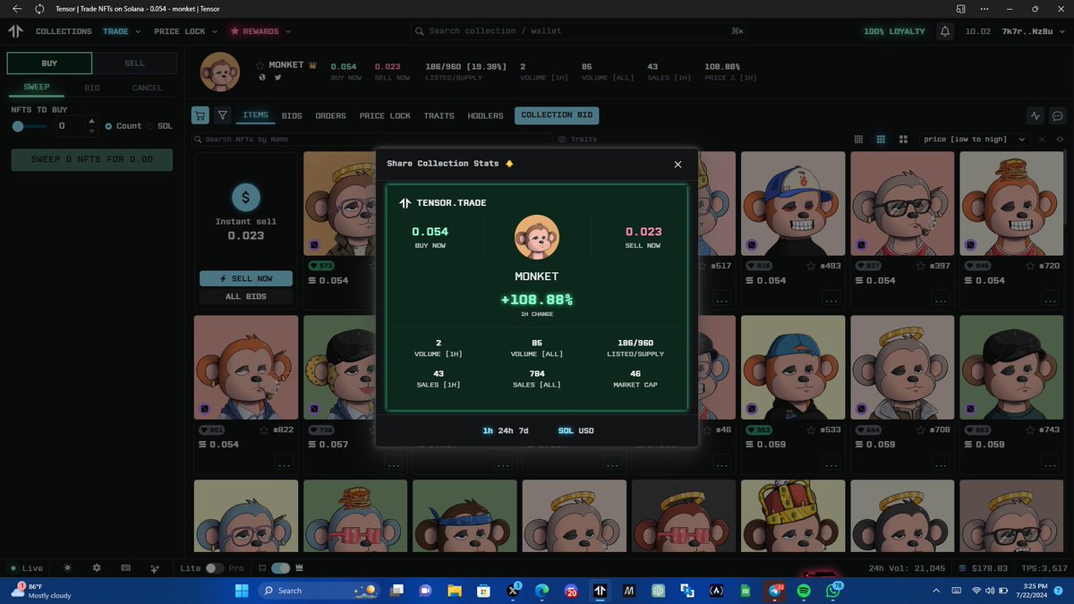Show the activity chart icon
The image size is (1074, 604).
[1036, 115]
